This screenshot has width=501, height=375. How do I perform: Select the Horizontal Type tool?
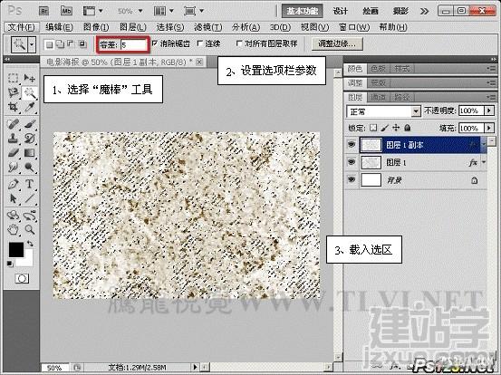(x=29, y=184)
